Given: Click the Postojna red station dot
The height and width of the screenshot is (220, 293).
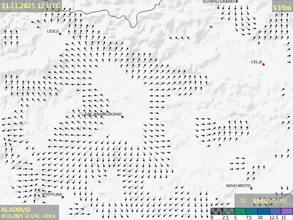Looking at the screenshot, I should [x=63, y=197].
